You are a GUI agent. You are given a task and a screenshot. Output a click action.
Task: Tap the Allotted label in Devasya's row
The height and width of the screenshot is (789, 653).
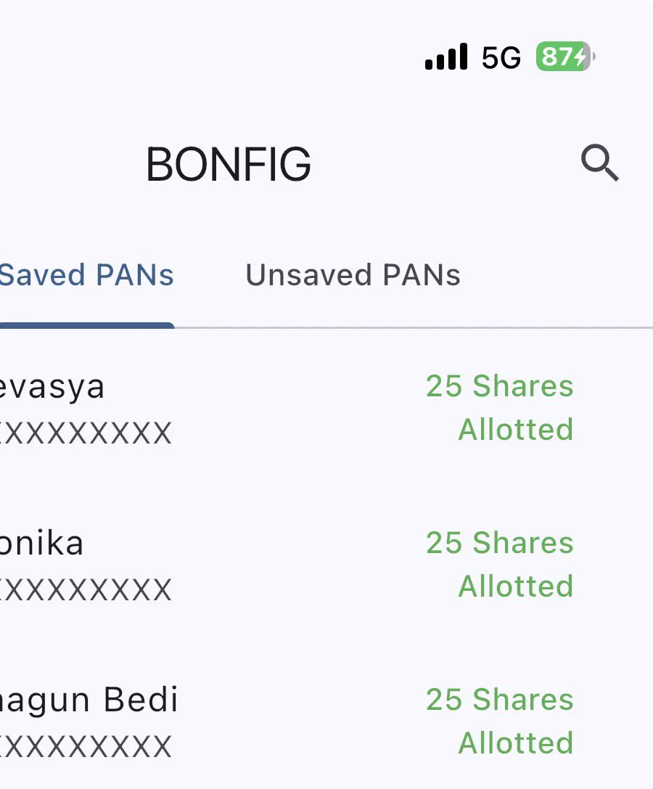[x=516, y=430]
